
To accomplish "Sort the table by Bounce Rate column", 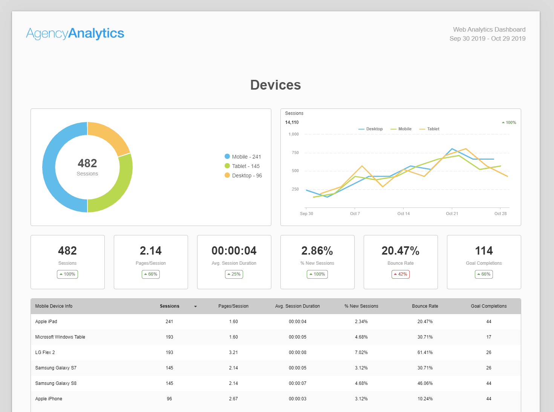I will (425, 306).
